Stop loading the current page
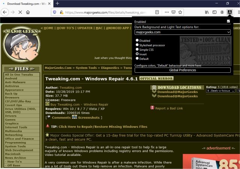This screenshot has height=169, width=240. click(20, 12)
